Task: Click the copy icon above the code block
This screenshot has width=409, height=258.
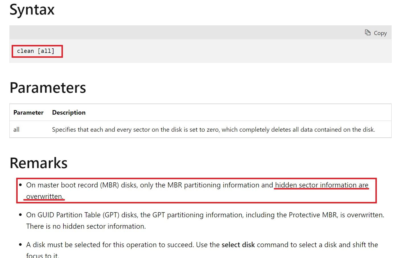Action: pyautogui.click(x=368, y=32)
